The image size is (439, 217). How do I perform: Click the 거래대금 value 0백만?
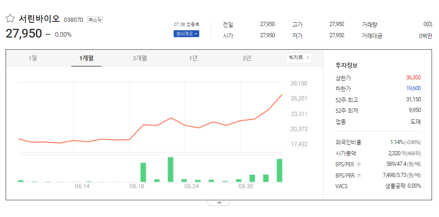[425, 36]
